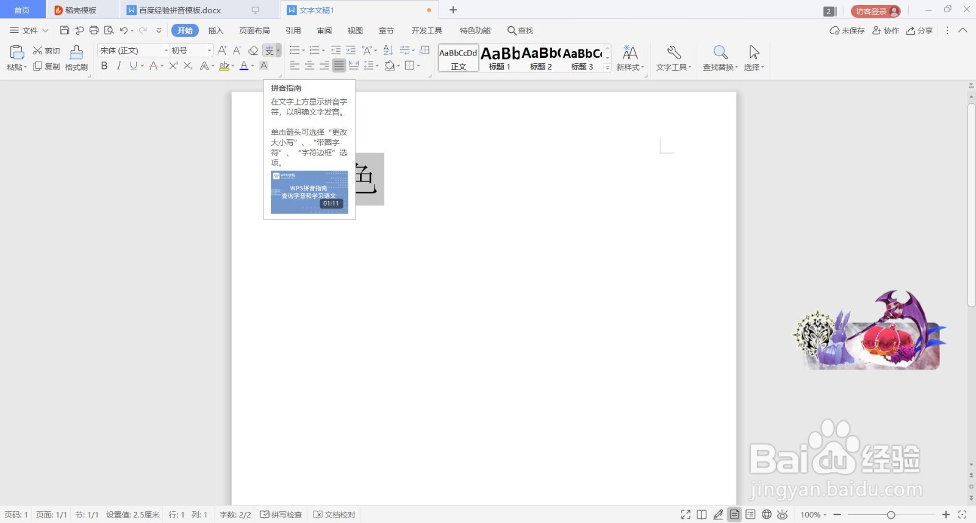Screen dimensions: 976x523
Task: Click the Distributed alignment icon
Action: (x=354, y=65)
